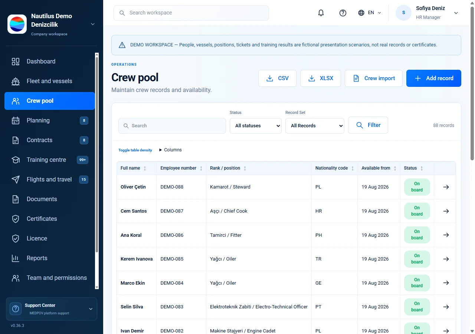Open row arrow for Oliver Çetin

(446, 187)
